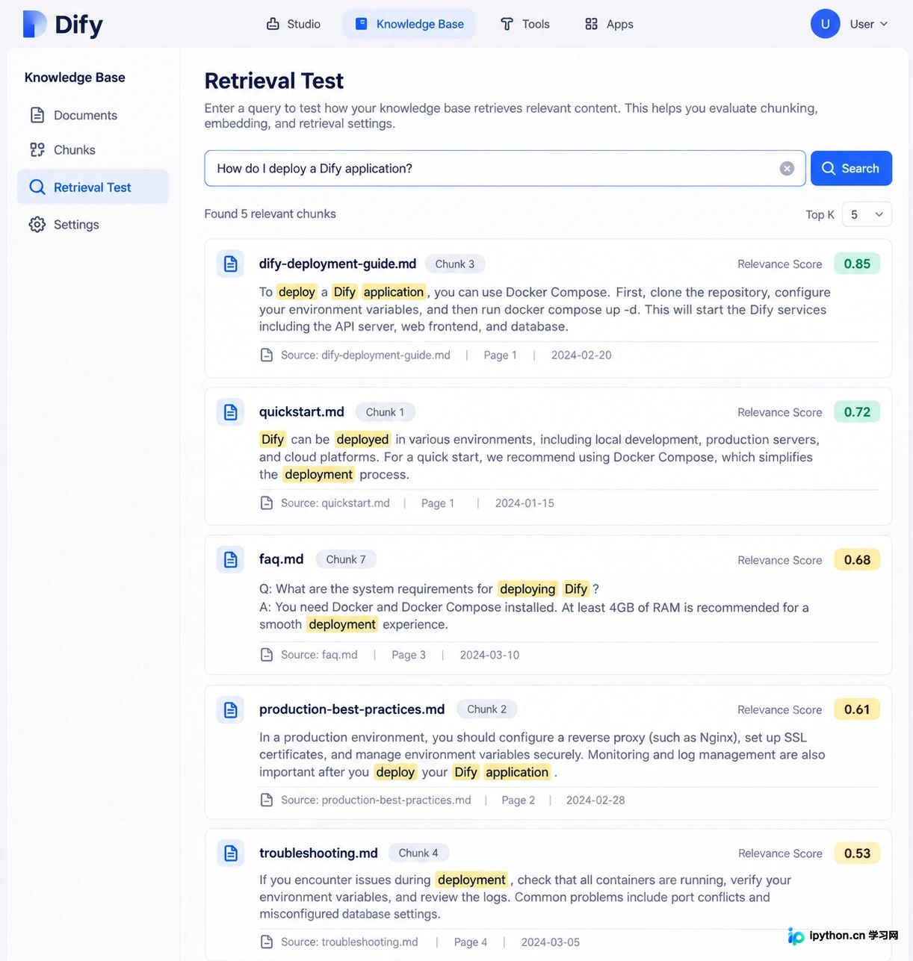913x961 pixels.
Task: Click the source file icon for dify-deployment-guide.md
Action: click(x=267, y=355)
